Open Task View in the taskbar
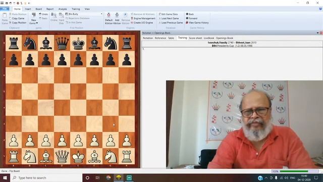Image resolution: width=323 pixels, height=182 pixels. pos(97,177)
